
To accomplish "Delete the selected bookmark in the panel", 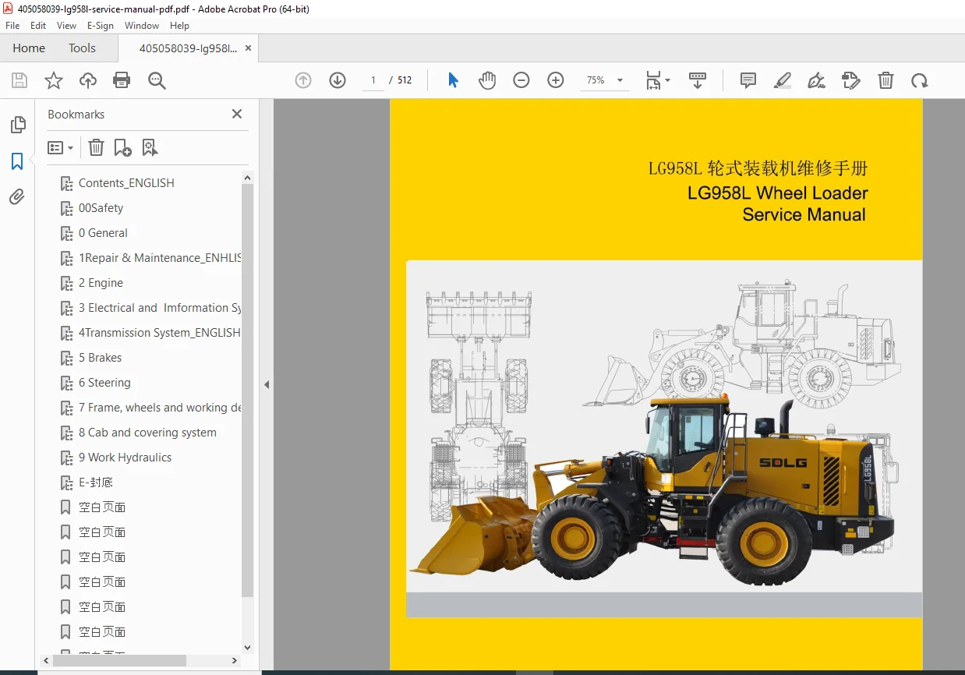I will [96, 147].
